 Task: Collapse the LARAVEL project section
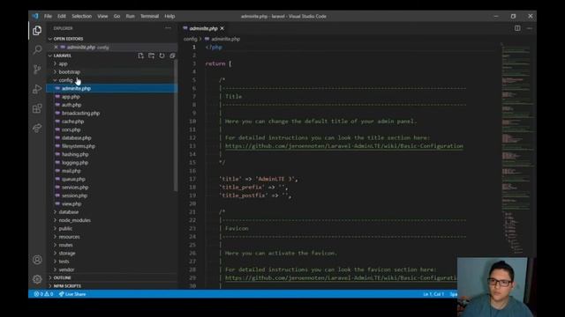(x=62, y=55)
